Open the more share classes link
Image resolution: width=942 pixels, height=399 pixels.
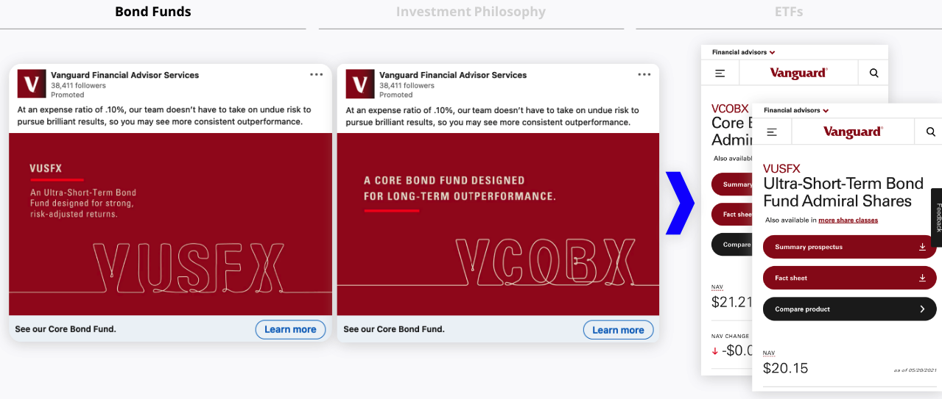[848, 220]
